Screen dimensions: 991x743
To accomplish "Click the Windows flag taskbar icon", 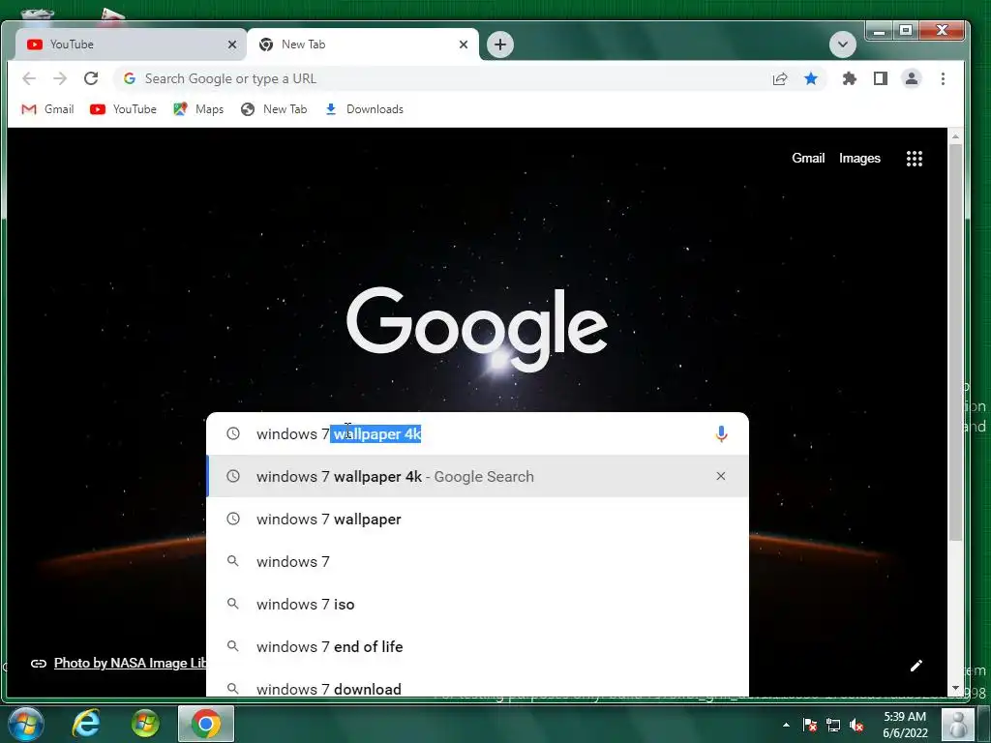I will pos(145,724).
